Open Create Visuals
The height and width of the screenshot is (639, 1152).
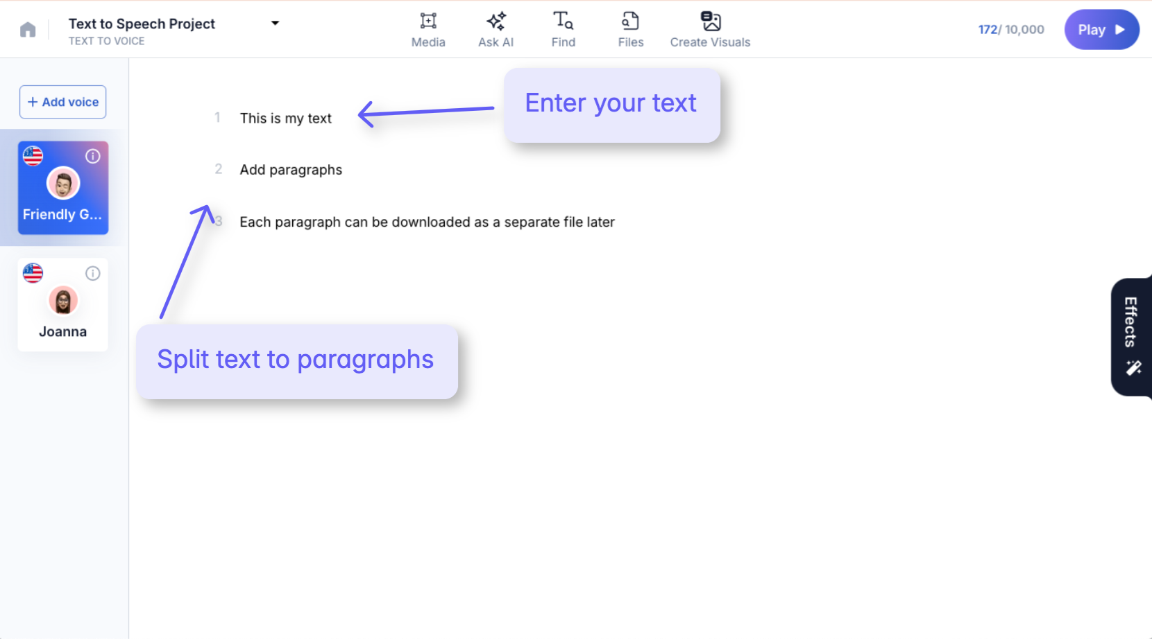click(x=710, y=30)
